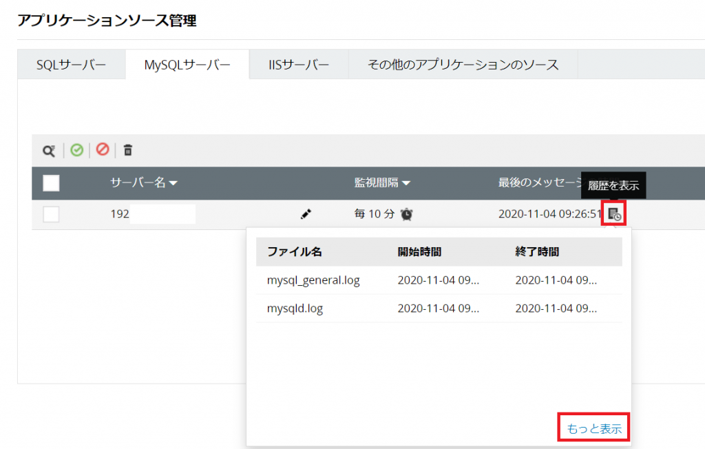Open the 履歴を表示 history icon
This screenshot has width=705, height=449.
614,214
